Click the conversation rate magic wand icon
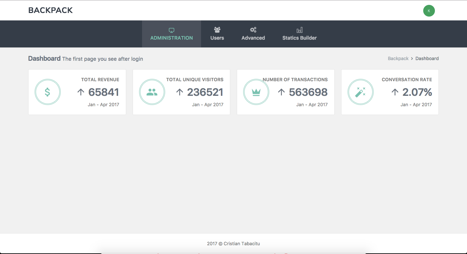The height and width of the screenshot is (254, 467). tap(361, 92)
